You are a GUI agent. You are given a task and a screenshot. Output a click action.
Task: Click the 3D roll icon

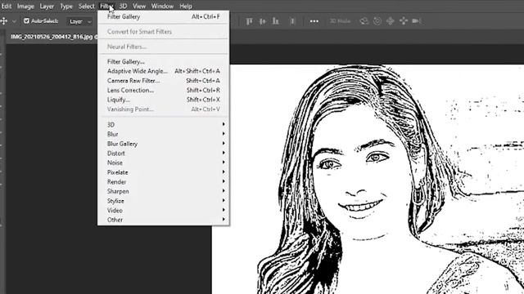[x=377, y=21]
